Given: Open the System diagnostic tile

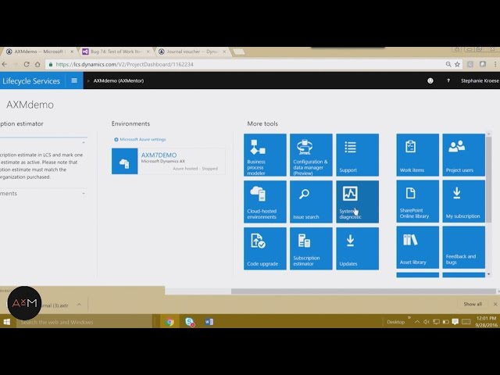Looking at the screenshot, I should click(x=357, y=202).
